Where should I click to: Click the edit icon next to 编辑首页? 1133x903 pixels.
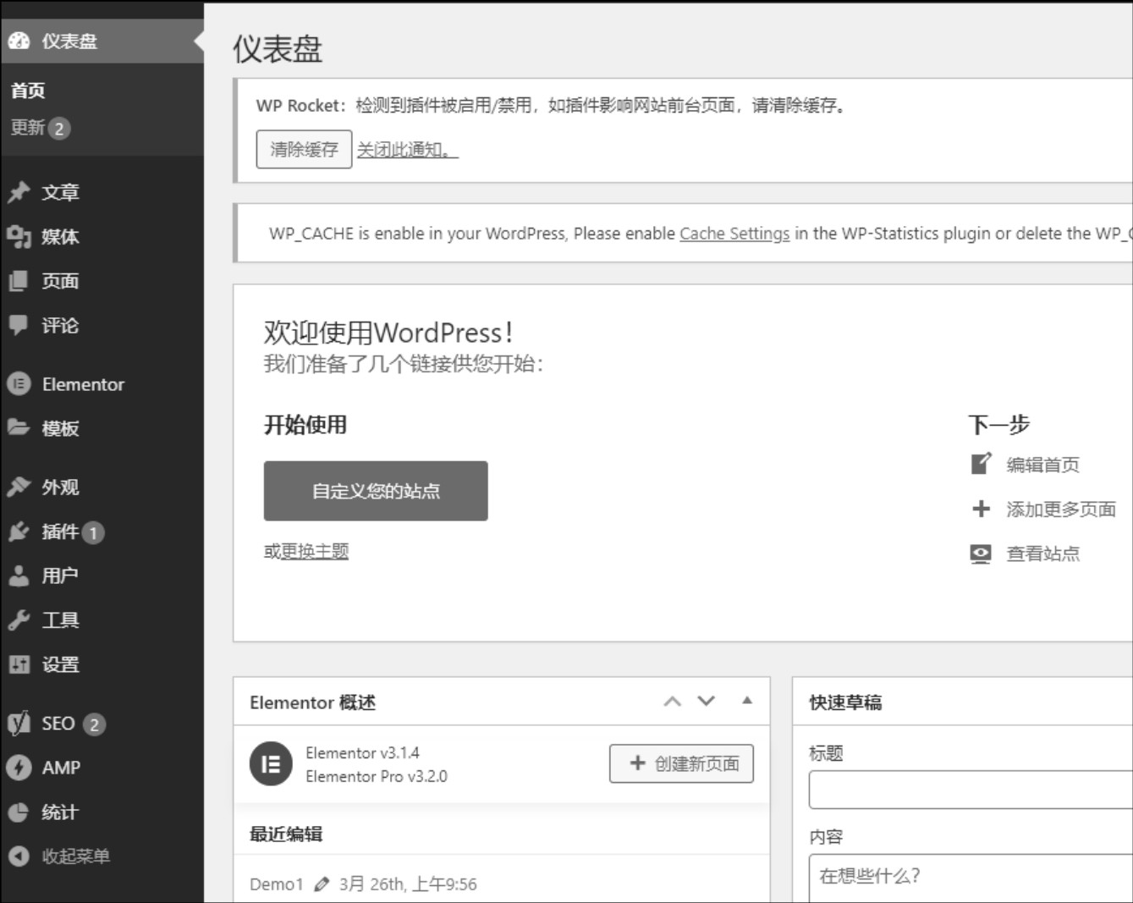(x=981, y=464)
